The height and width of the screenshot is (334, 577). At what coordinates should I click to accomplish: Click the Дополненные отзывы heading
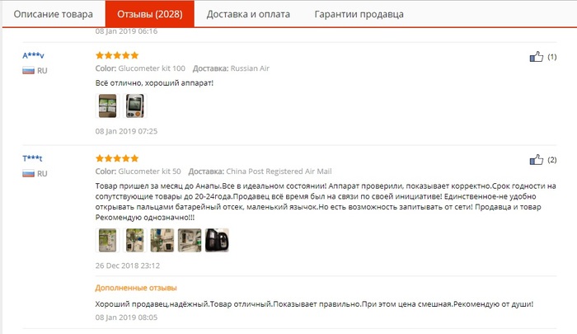point(136,288)
